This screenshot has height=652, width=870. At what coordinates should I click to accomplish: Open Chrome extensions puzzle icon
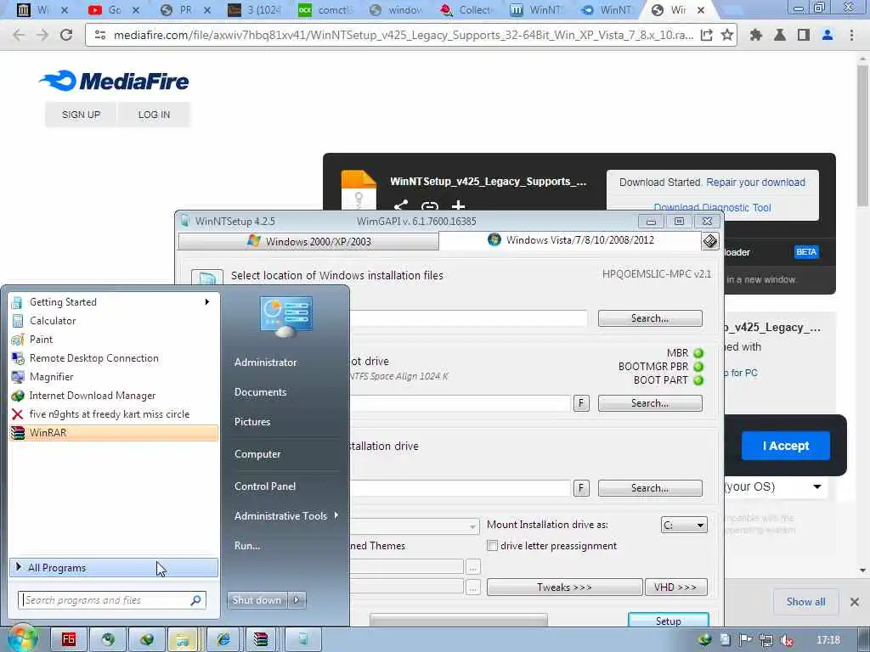coord(755,35)
